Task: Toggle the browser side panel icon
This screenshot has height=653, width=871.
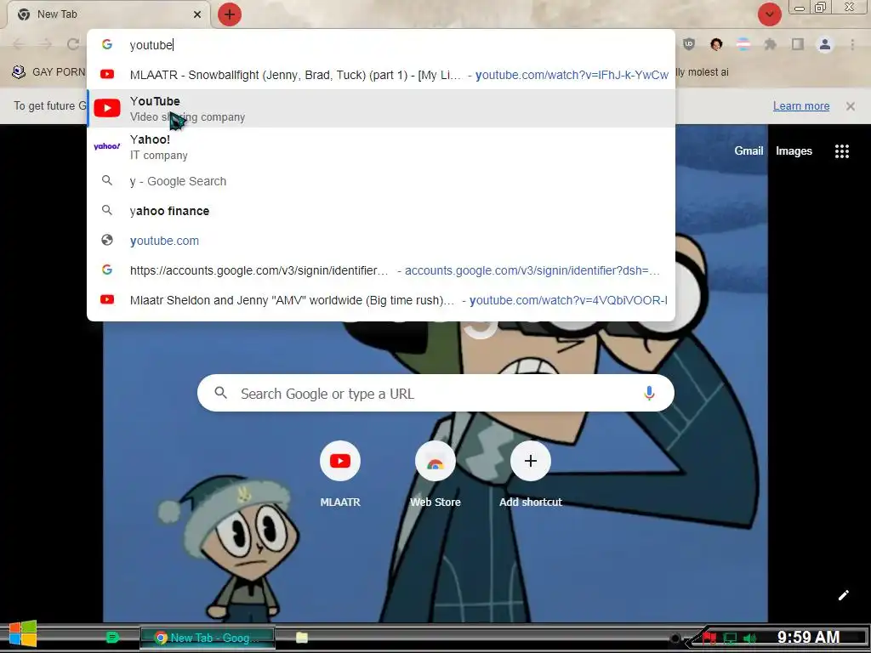Action: (798, 44)
